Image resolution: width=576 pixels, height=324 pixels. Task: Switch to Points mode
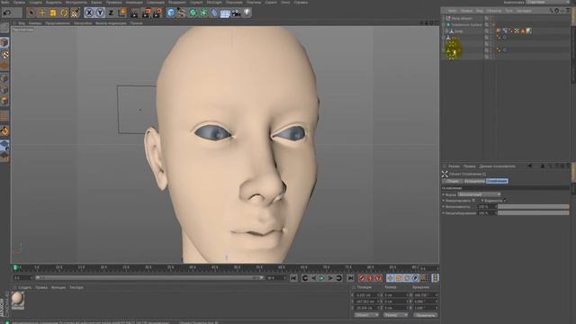(4, 78)
